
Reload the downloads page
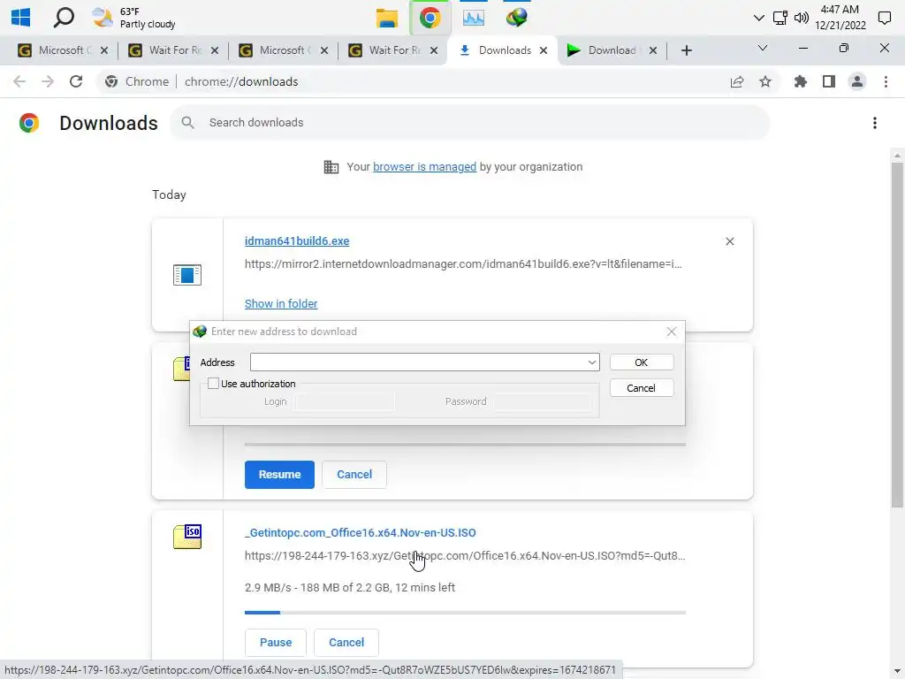76,81
